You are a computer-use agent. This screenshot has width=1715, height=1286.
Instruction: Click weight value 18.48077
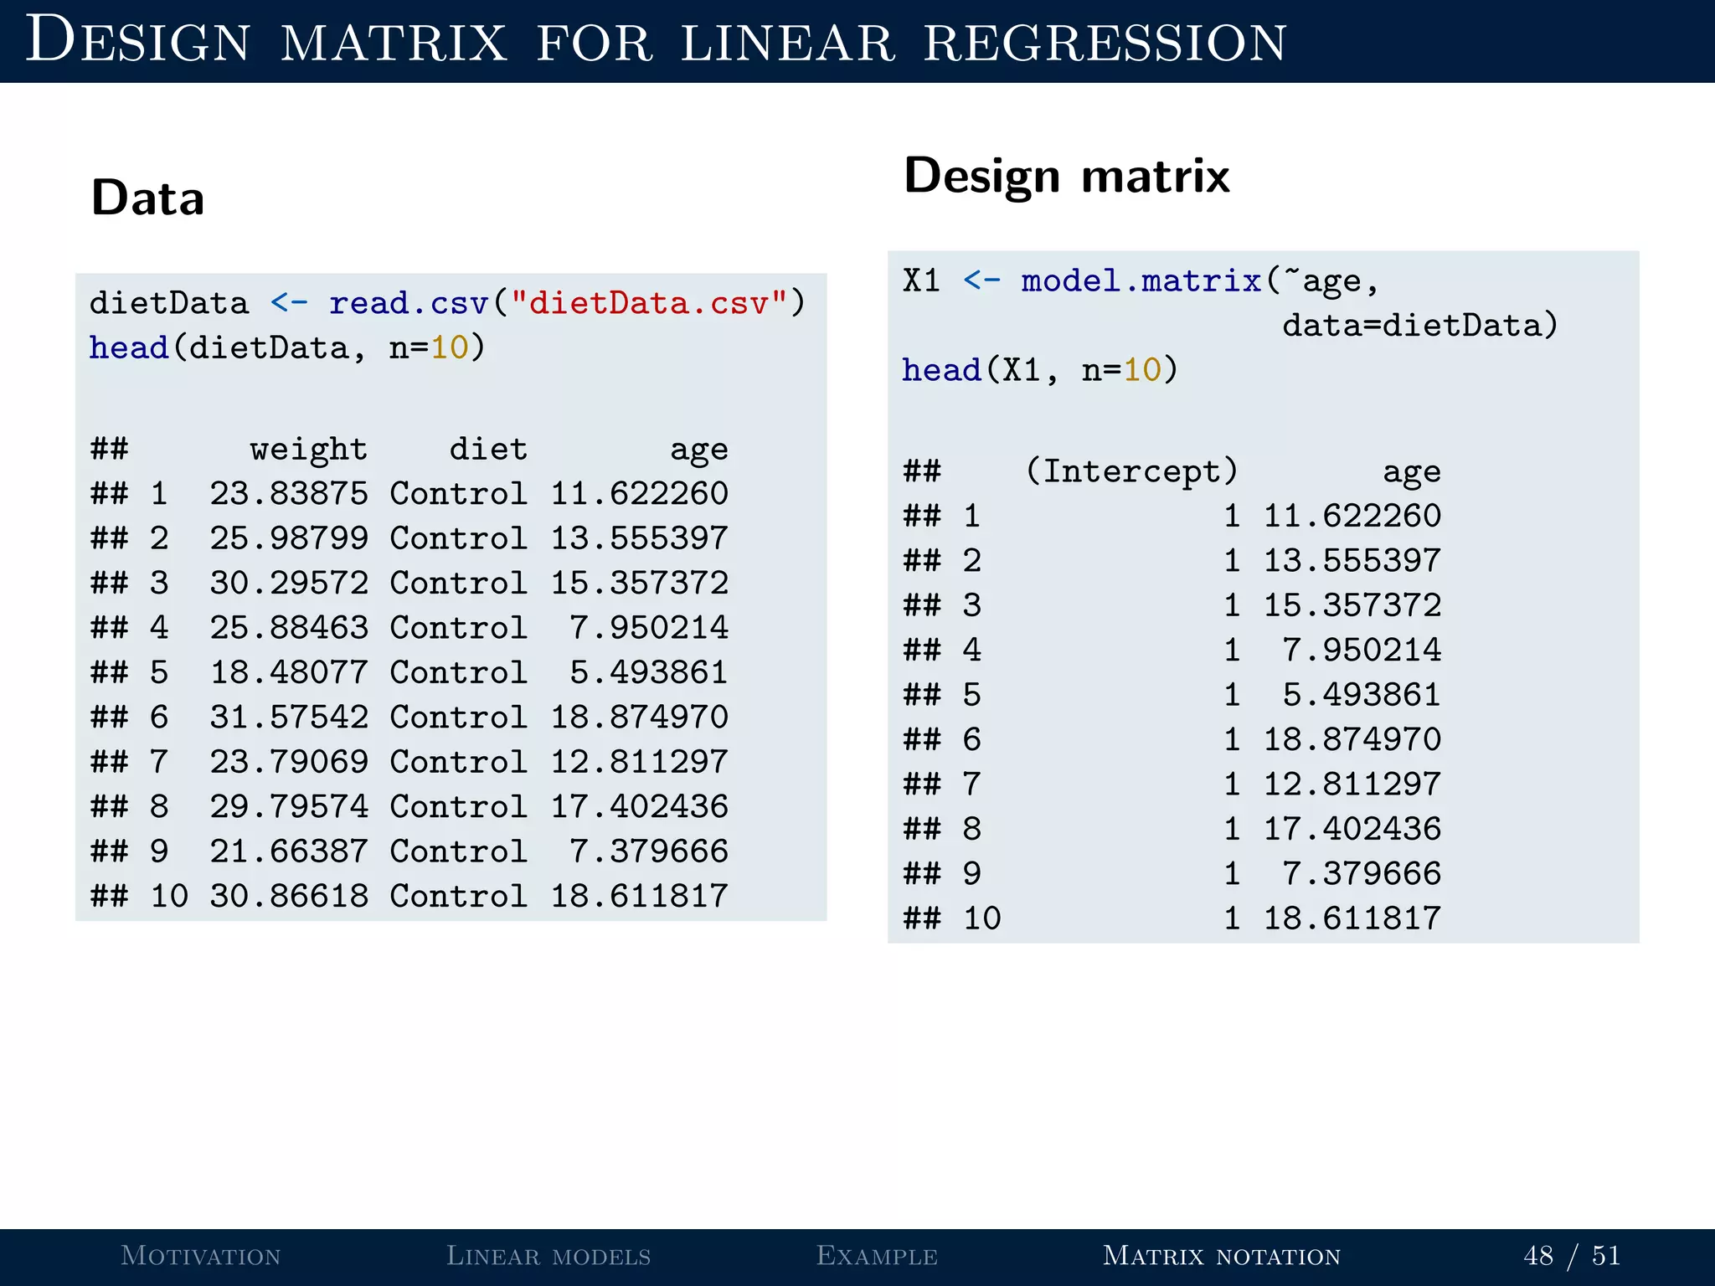tap(289, 673)
